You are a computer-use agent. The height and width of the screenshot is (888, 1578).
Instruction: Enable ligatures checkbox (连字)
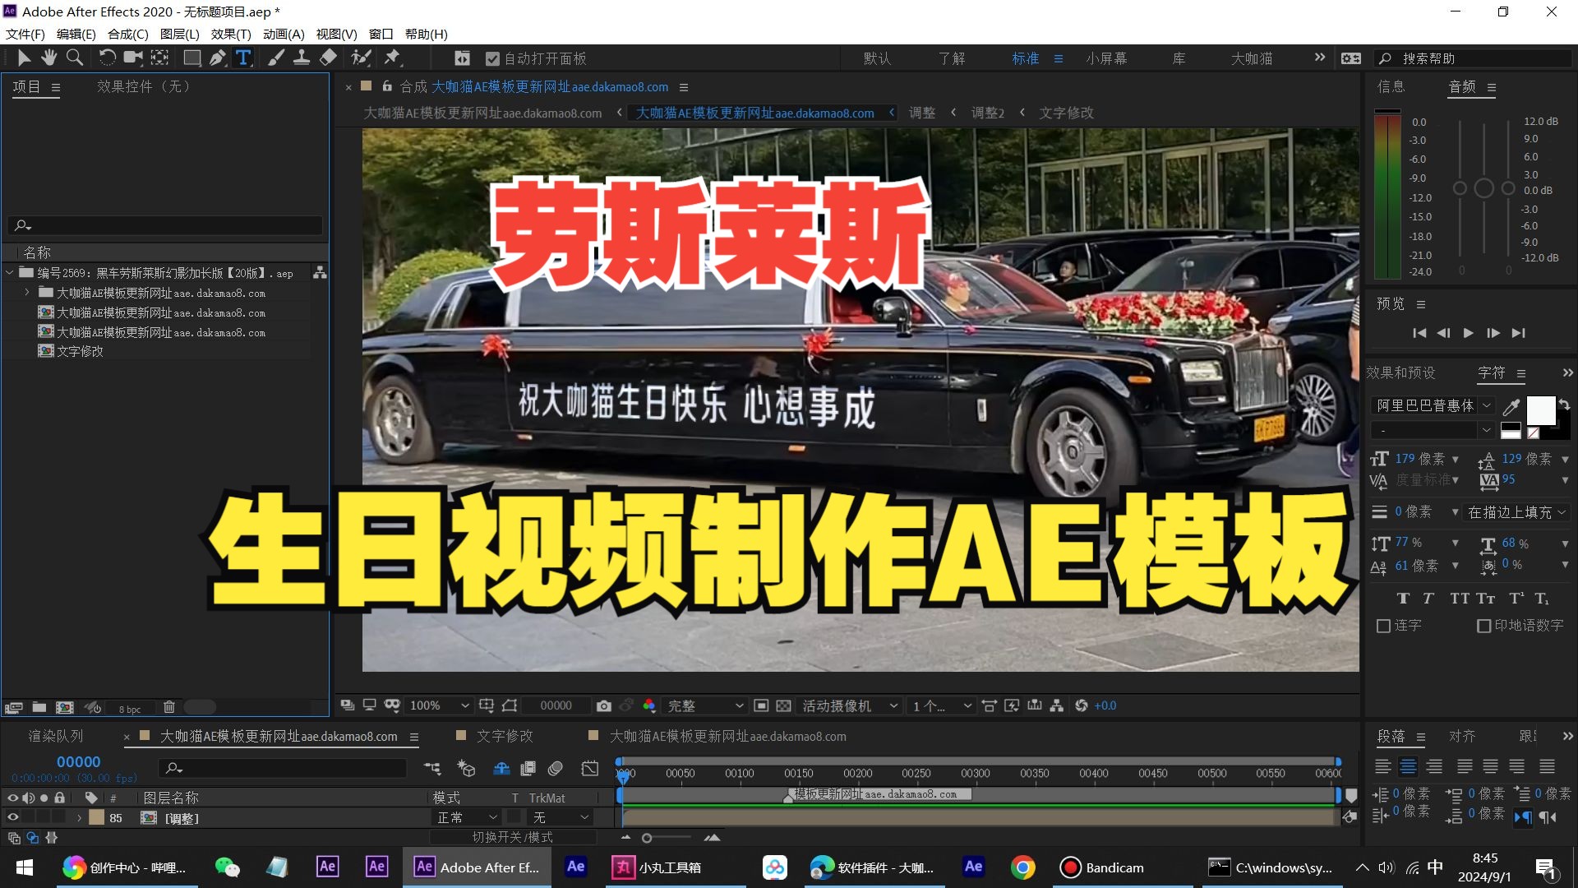tap(1383, 626)
